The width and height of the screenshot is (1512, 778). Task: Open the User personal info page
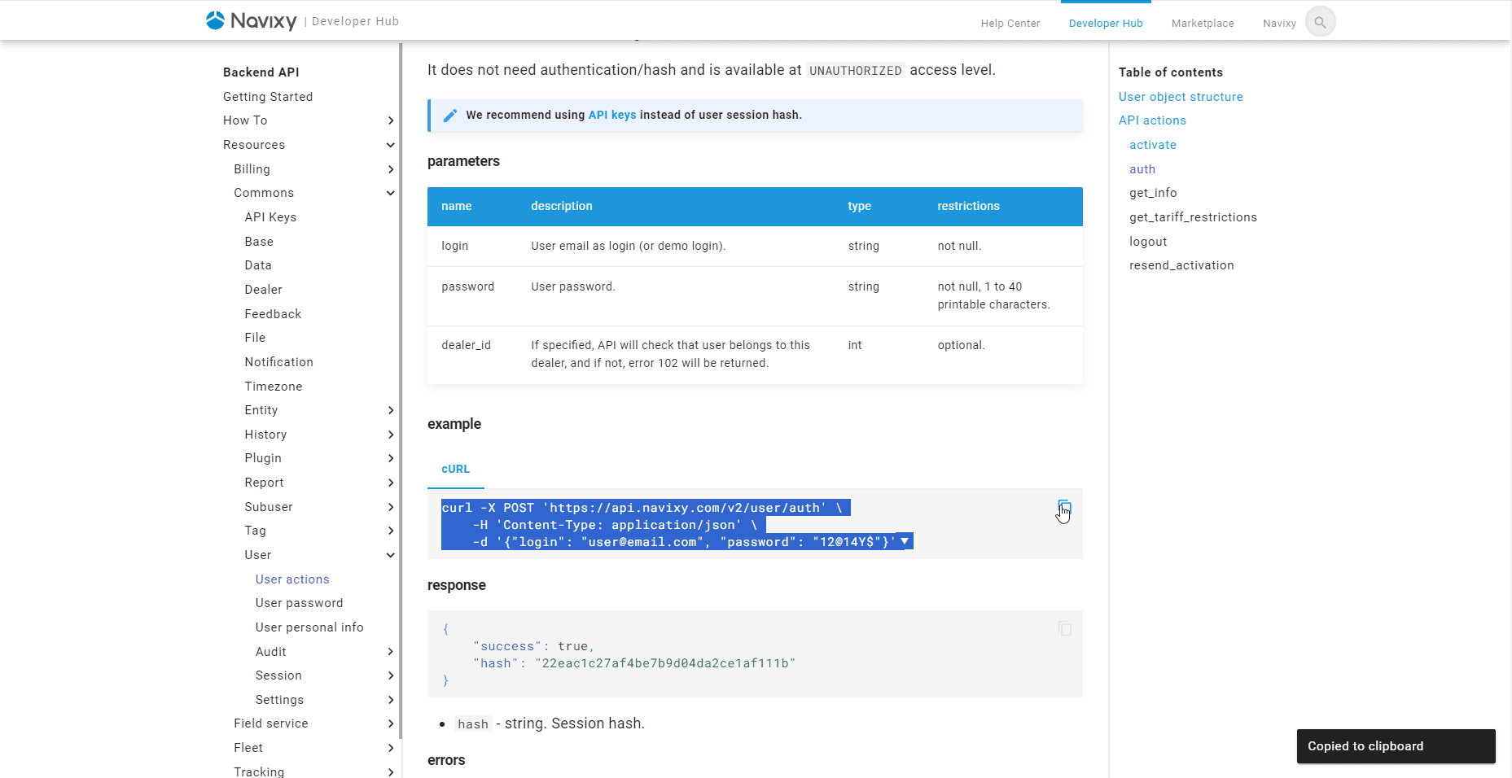309,627
